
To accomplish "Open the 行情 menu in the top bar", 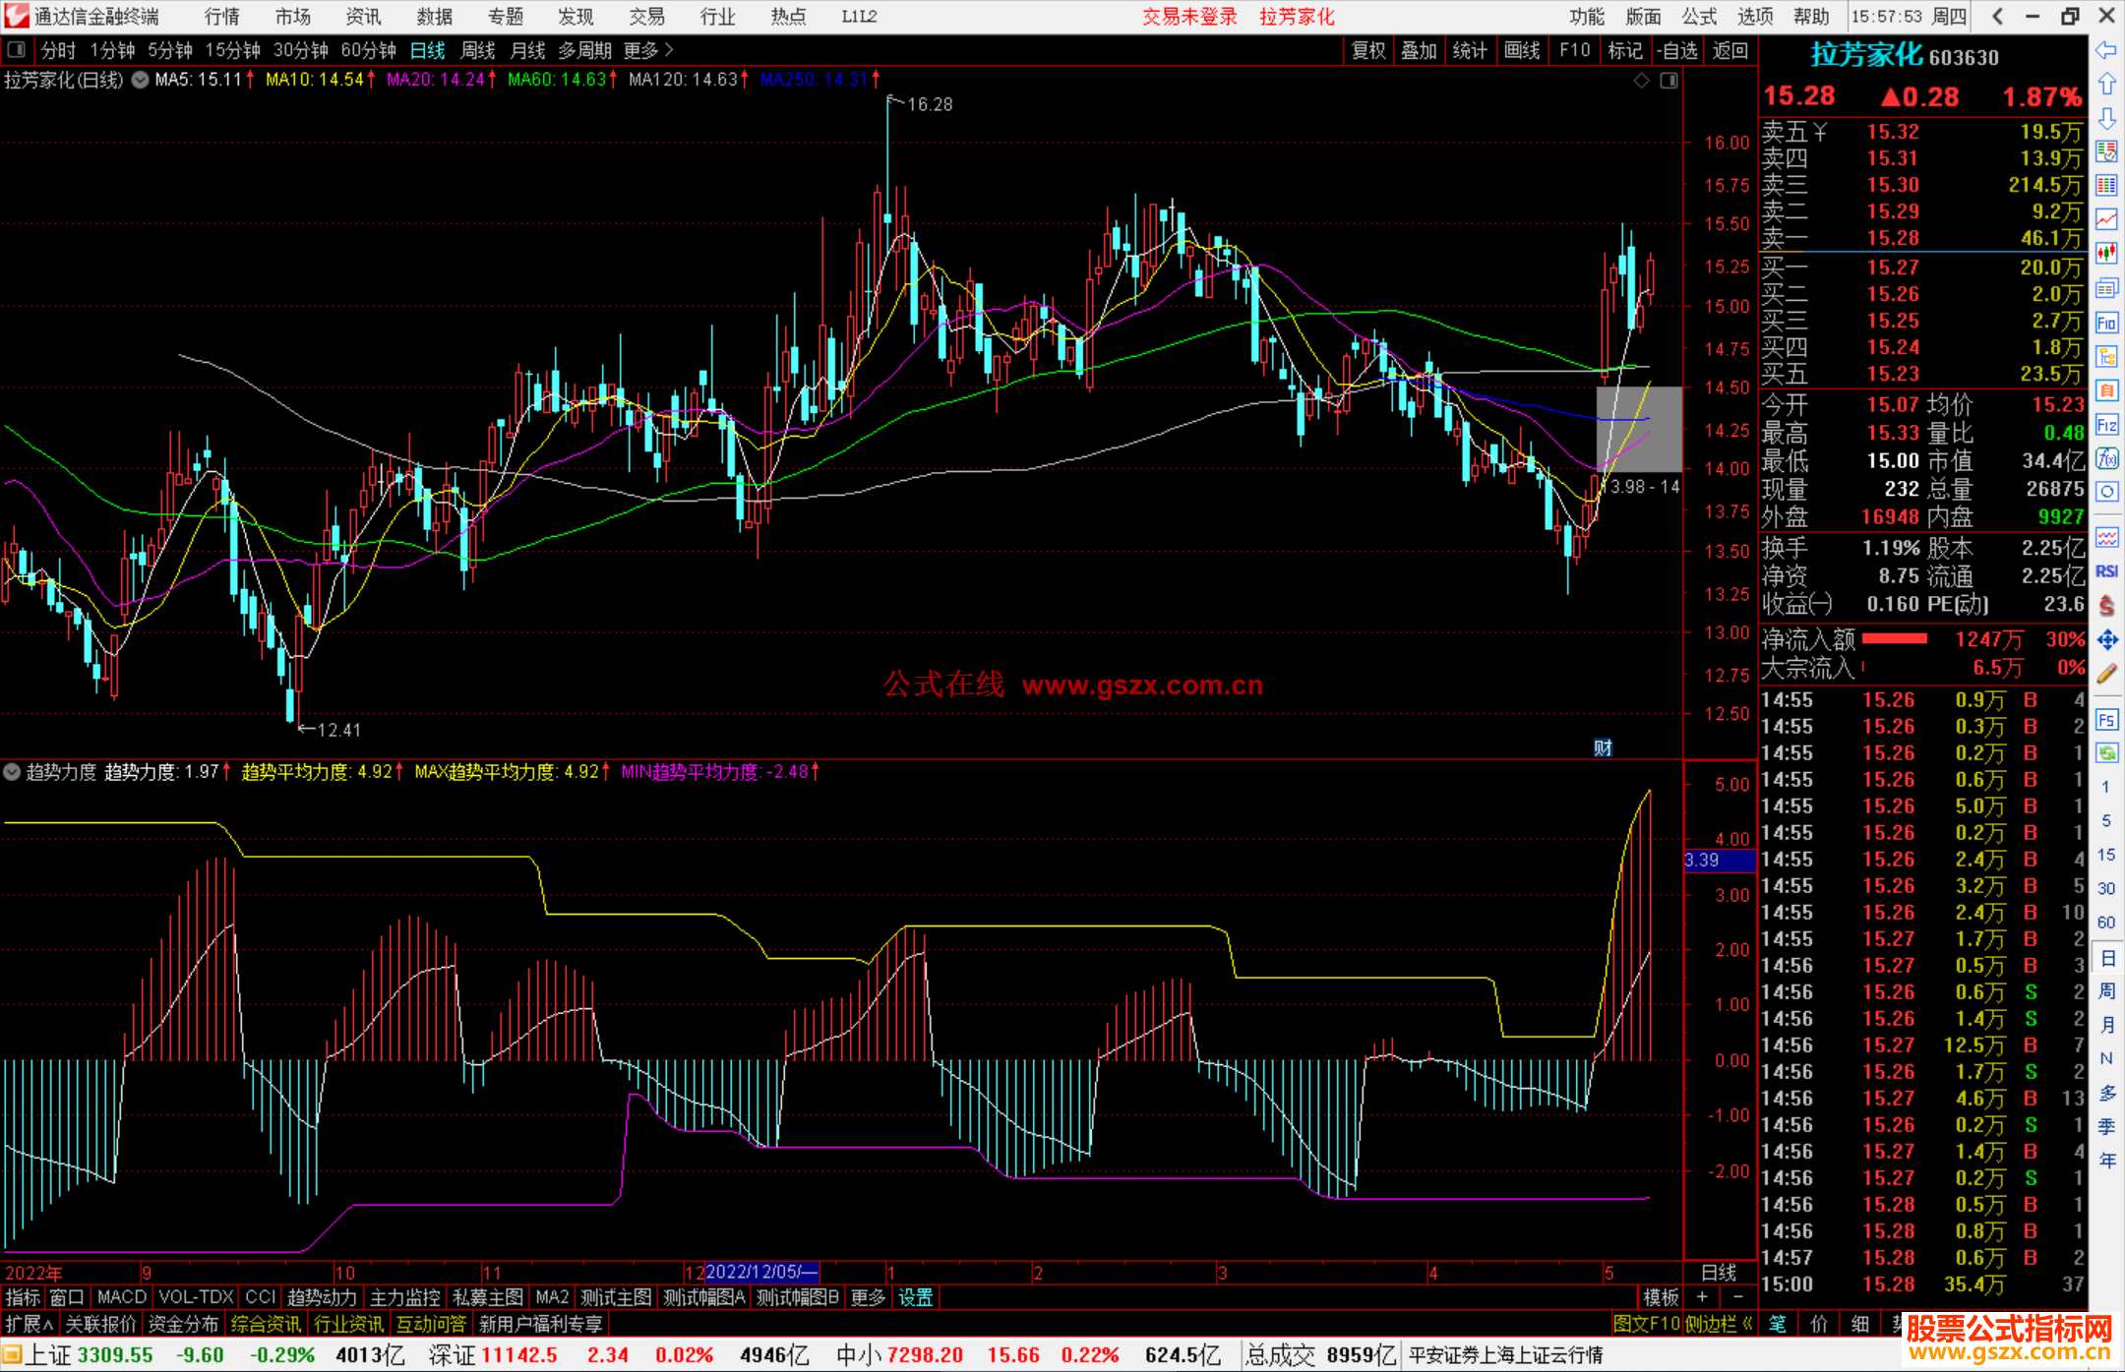I will [x=221, y=17].
